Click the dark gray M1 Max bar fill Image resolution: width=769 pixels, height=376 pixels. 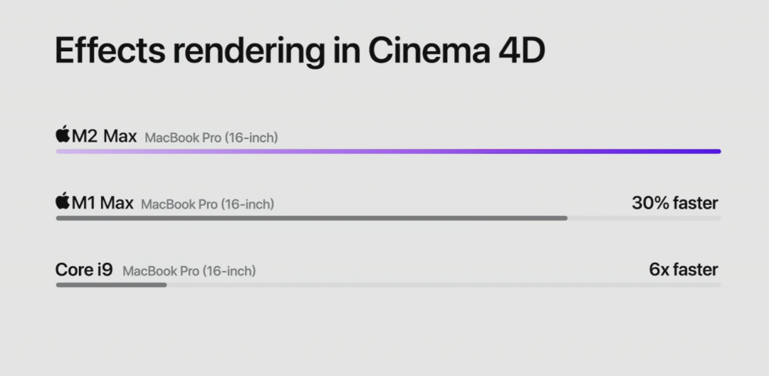click(x=311, y=218)
